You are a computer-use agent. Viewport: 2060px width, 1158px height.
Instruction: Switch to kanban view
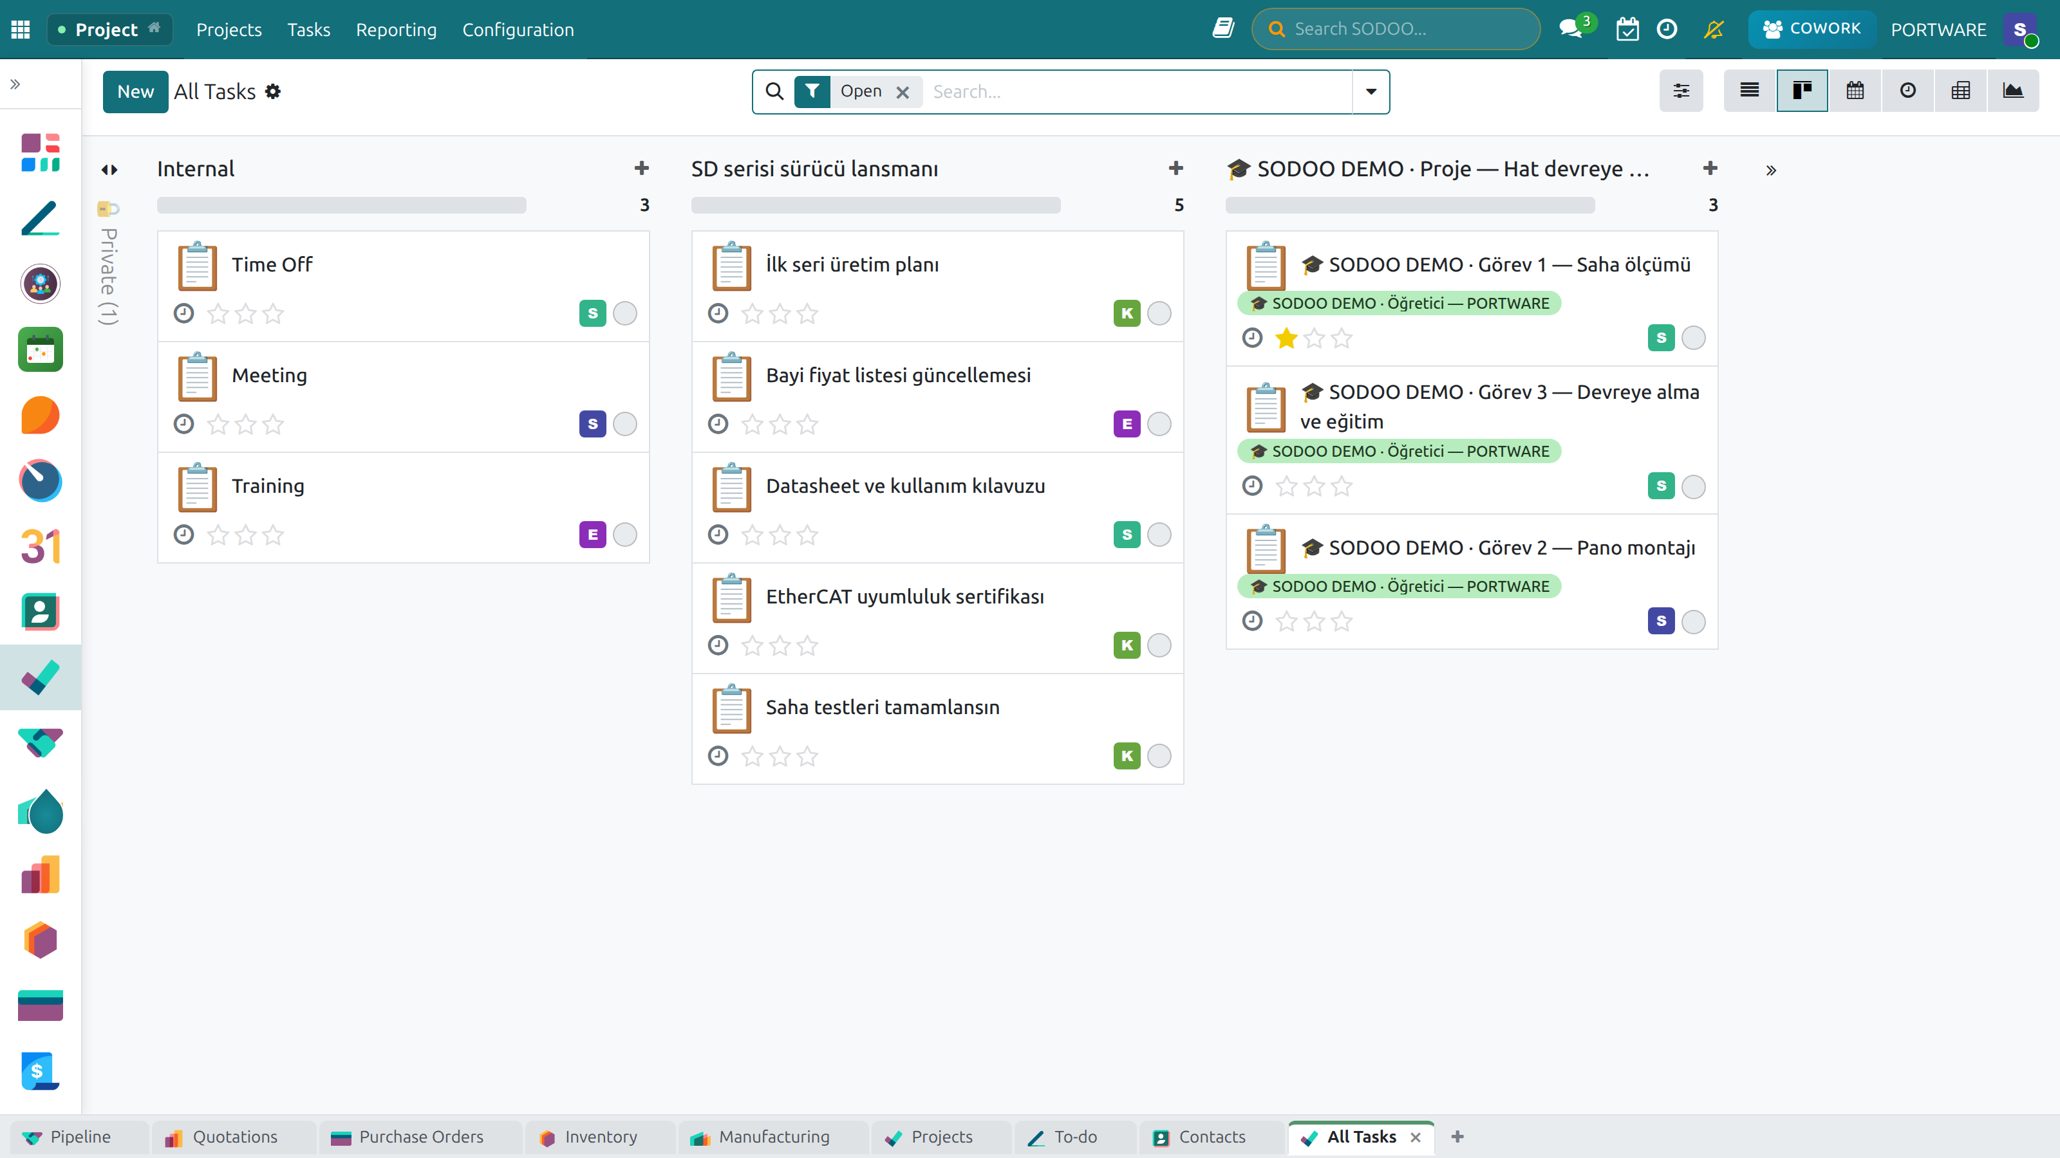tap(1802, 90)
